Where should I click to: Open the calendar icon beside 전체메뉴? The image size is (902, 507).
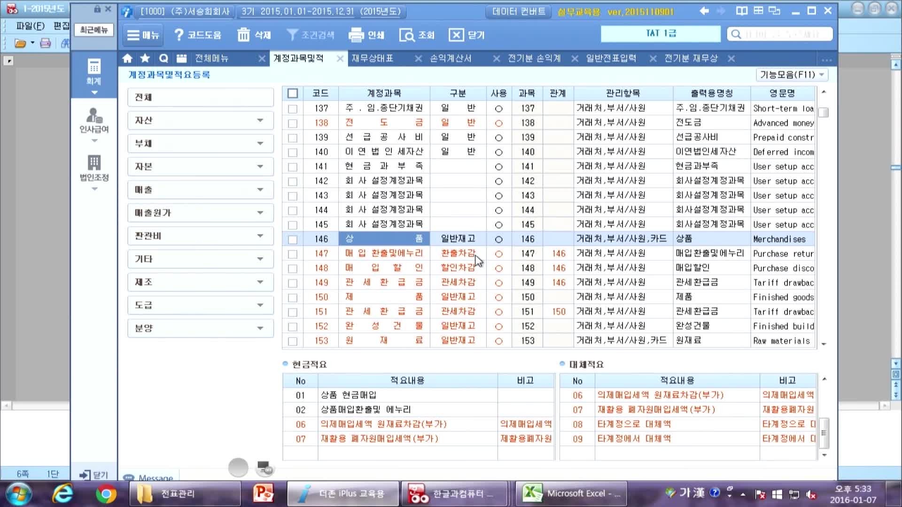182,58
